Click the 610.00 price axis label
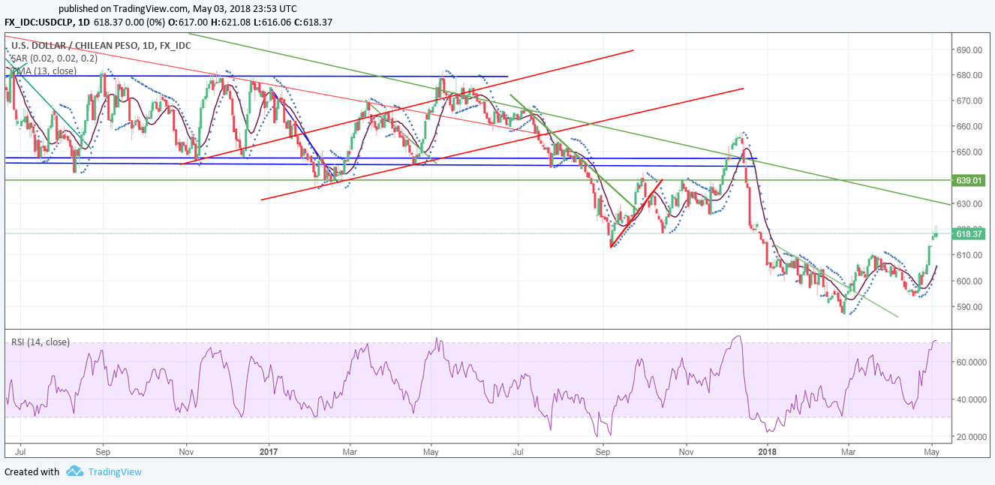The width and height of the screenshot is (995, 485). [969, 256]
